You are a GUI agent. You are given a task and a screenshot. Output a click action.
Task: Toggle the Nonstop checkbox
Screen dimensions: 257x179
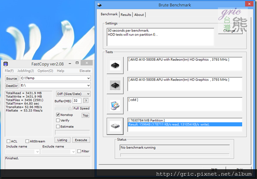point(58,115)
